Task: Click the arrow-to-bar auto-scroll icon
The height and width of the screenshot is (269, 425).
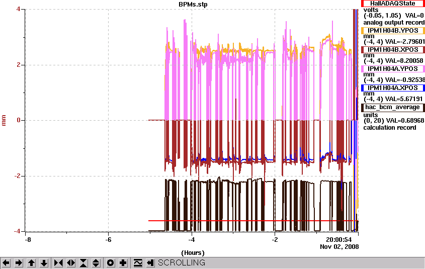Action: (150, 263)
